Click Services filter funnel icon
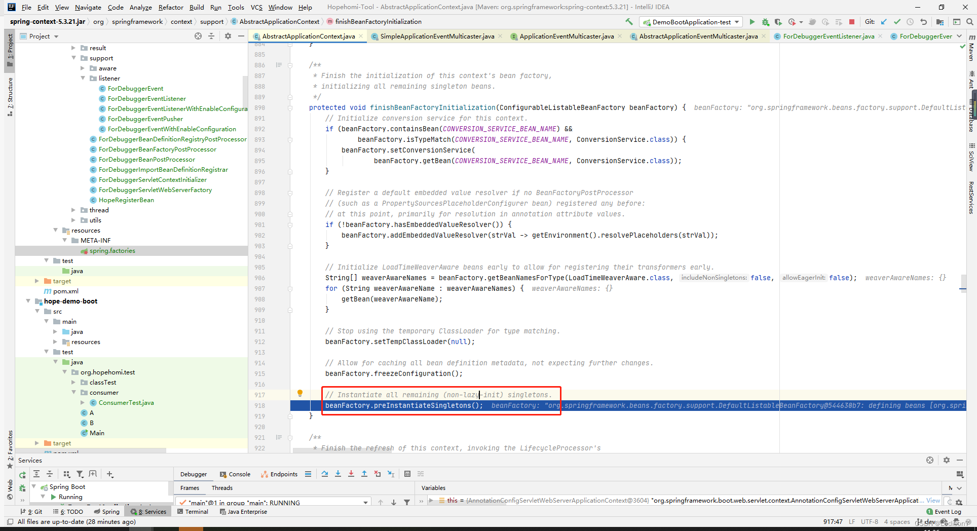 click(80, 474)
